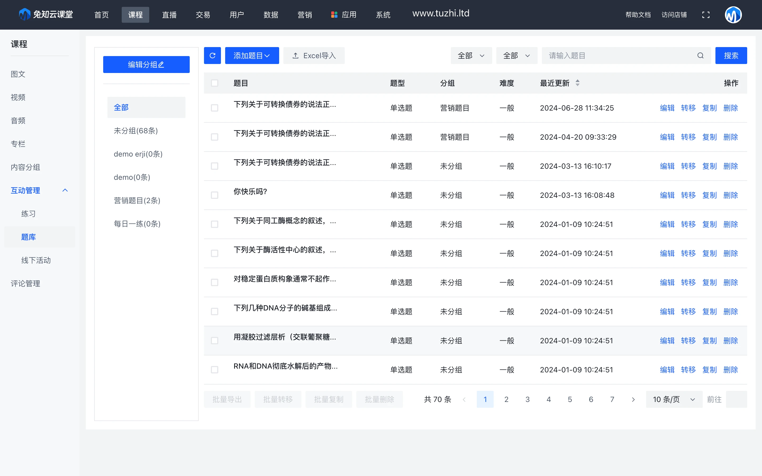Open 题库 in sidebar
Screen dimensions: 762x476
(x=40, y=237)
